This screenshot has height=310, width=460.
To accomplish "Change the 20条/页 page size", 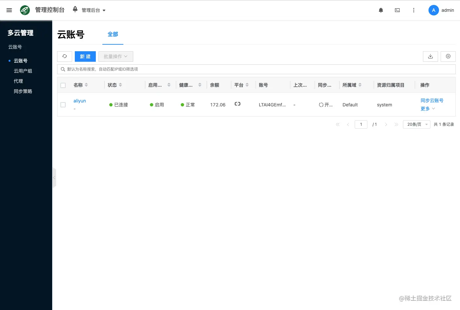I will (x=417, y=124).
